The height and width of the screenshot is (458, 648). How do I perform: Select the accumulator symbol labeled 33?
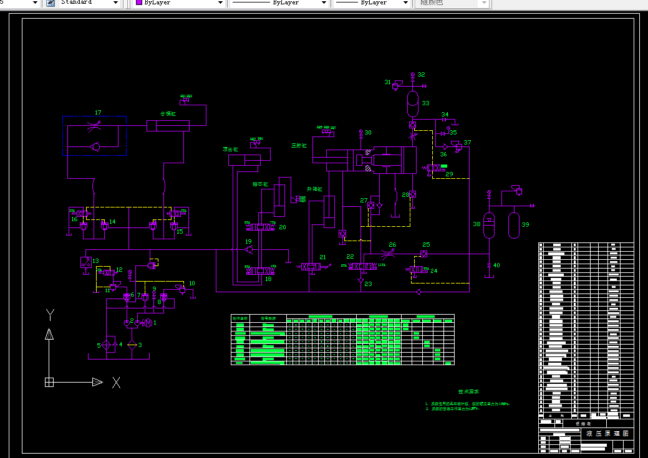(x=413, y=103)
